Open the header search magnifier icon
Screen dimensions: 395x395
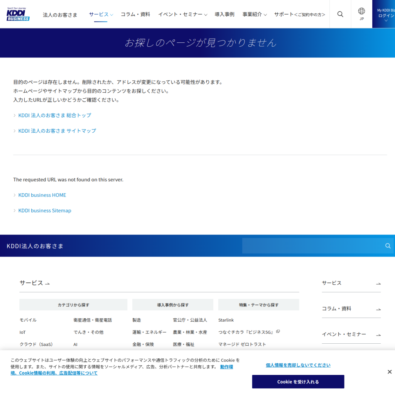[340, 14]
